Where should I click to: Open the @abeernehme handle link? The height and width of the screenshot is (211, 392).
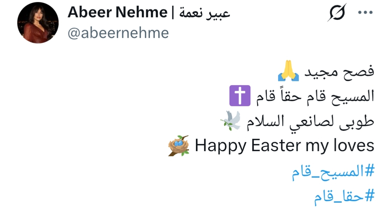(x=118, y=33)
